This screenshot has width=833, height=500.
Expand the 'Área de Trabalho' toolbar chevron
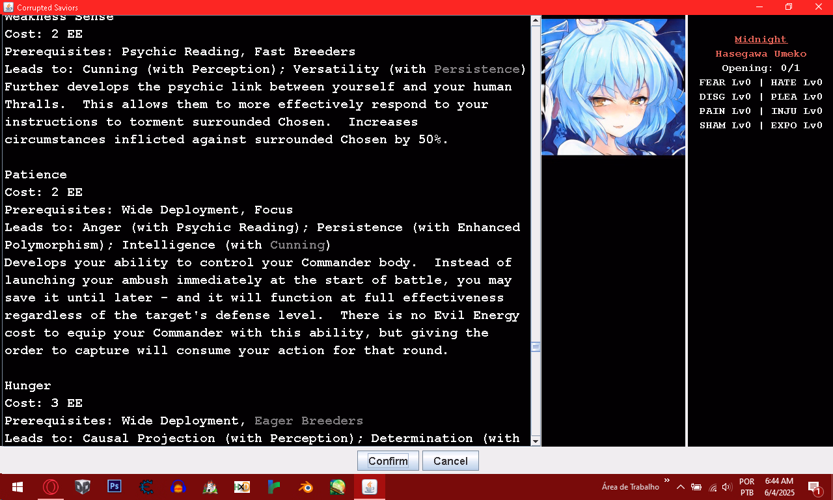tap(666, 481)
